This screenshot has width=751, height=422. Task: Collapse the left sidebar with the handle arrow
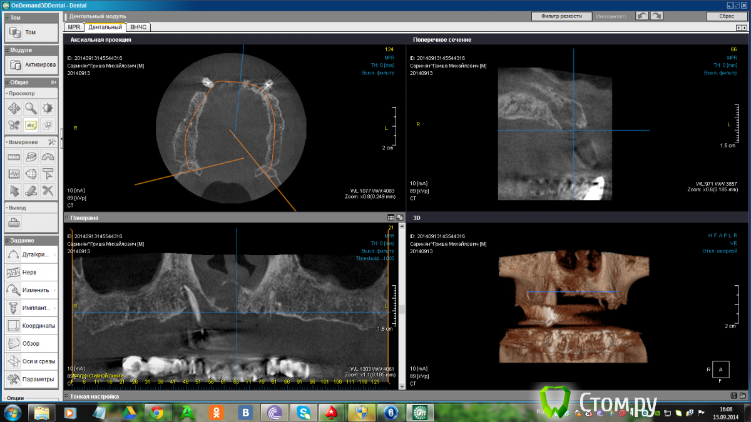(x=61, y=142)
